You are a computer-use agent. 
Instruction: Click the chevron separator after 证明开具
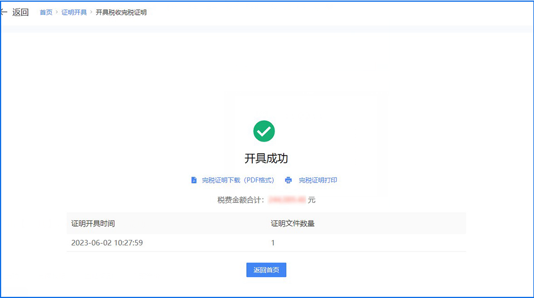pos(91,12)
